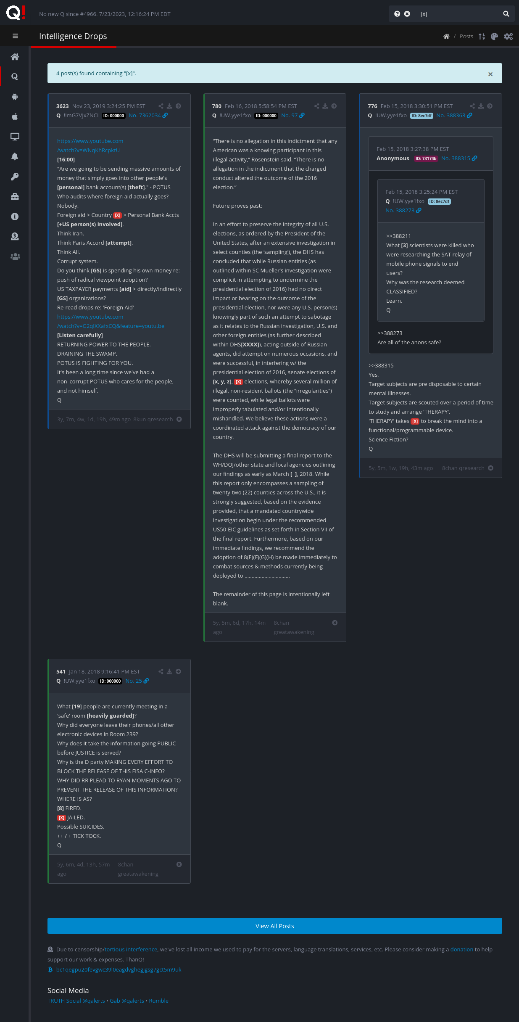Go to the breadcrumb home icon
This screenshot has height=1022, width=519.
446,37
